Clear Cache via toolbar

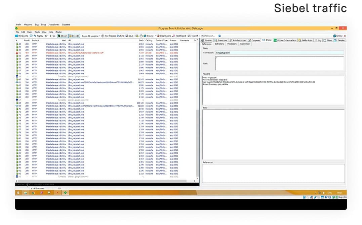coord(164,36)
